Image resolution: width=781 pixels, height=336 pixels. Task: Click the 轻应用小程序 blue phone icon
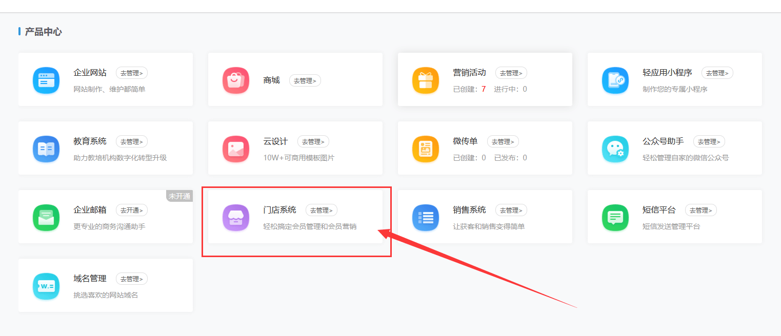(x=615, y=80)
